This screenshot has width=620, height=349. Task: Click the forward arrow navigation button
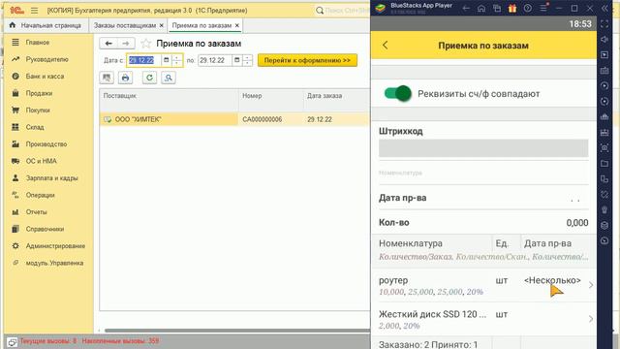coord(126,43)
